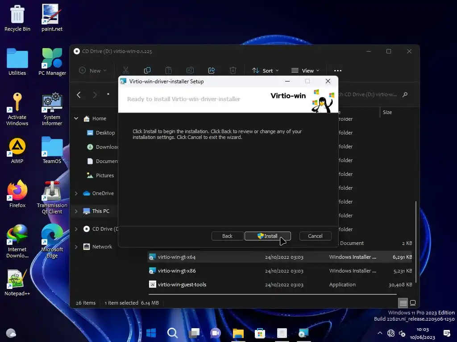457x342 pixels.
Task: Open the View dropdown in Explorer
Action: [x=305, y=70]
